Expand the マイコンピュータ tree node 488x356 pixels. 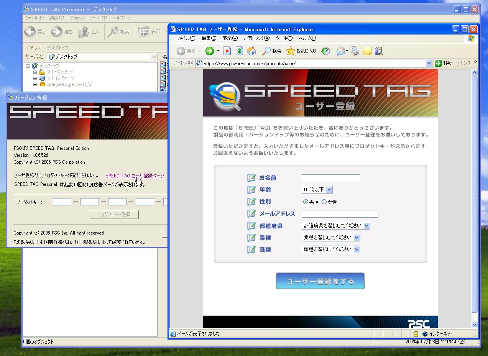tap(35, 78)
